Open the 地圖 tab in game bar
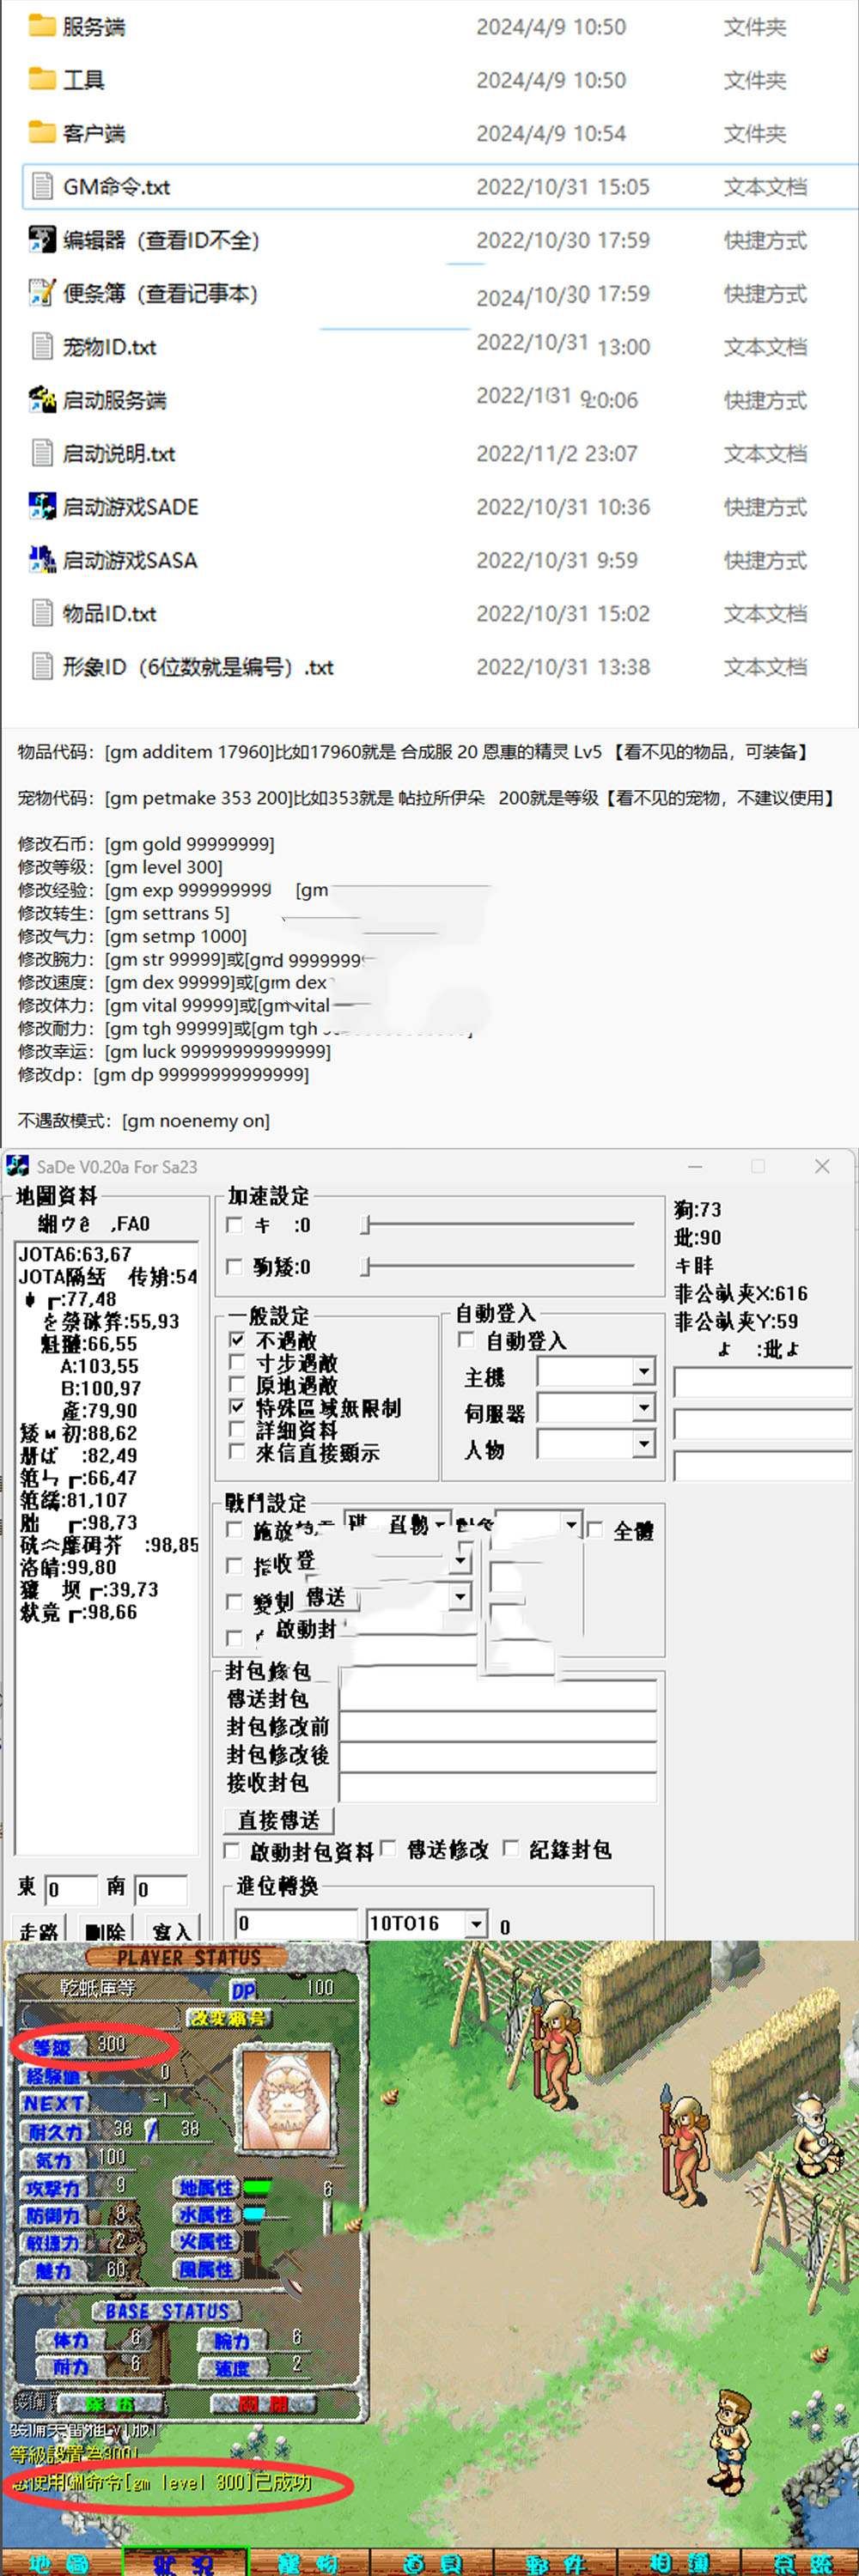Image resolution: width=859 pixels, height=2576 pixels. pyautogui.click(x=58, y=2562)
